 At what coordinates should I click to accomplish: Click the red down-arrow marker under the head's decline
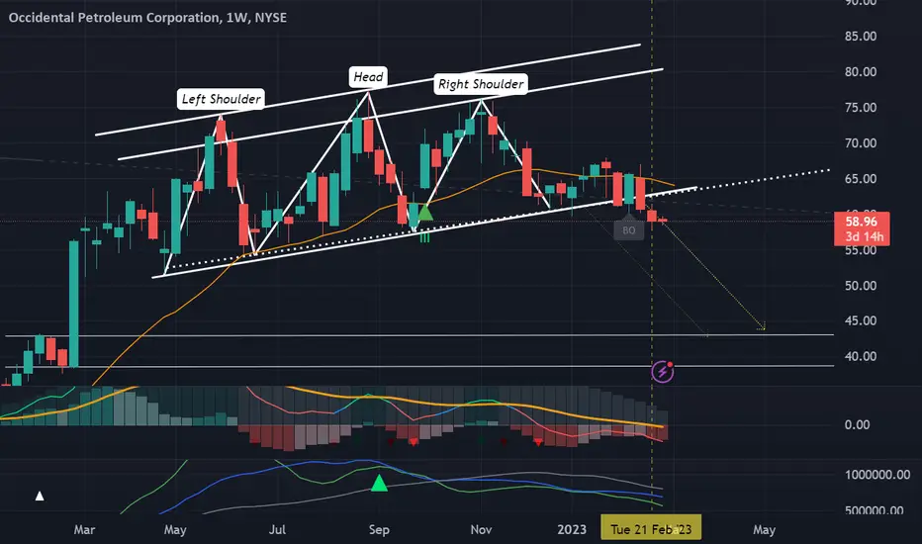[x=414, y=442]
